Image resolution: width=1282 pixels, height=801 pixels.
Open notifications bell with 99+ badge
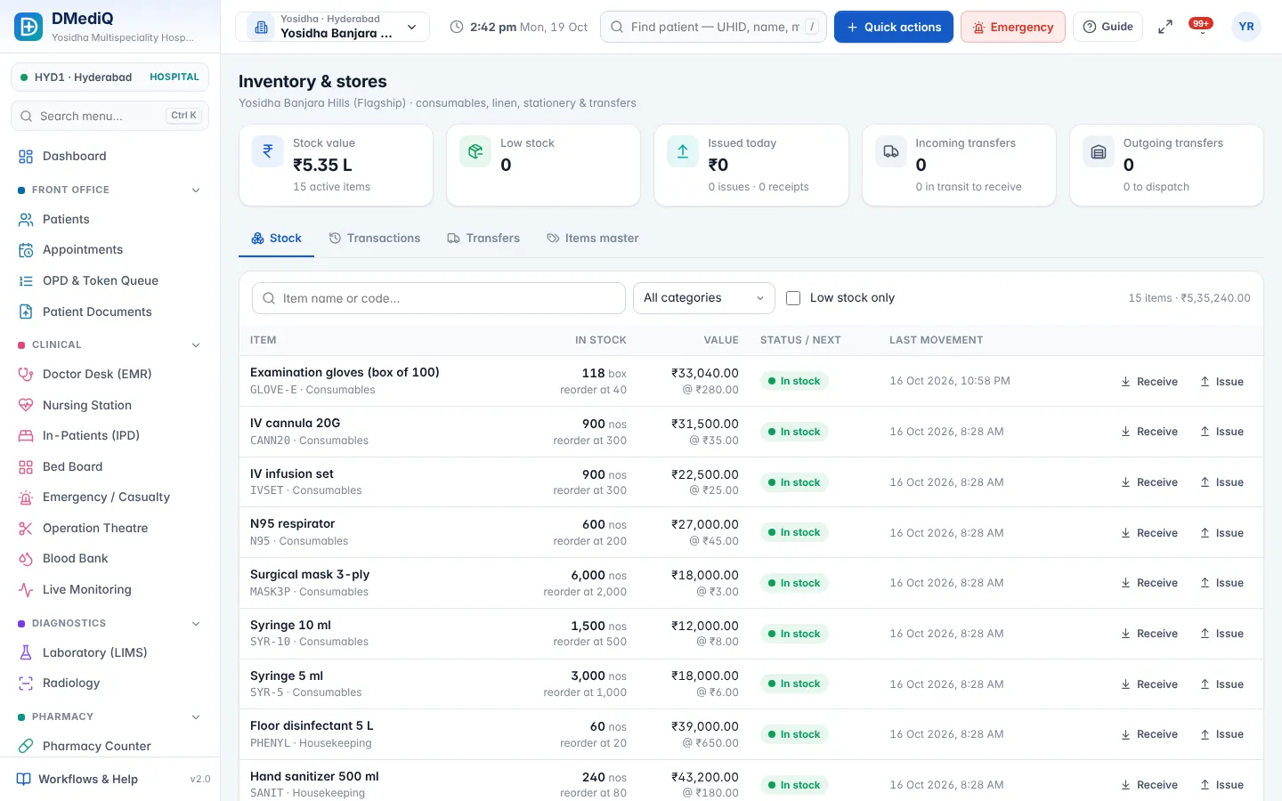click(x=1202, y=27)
